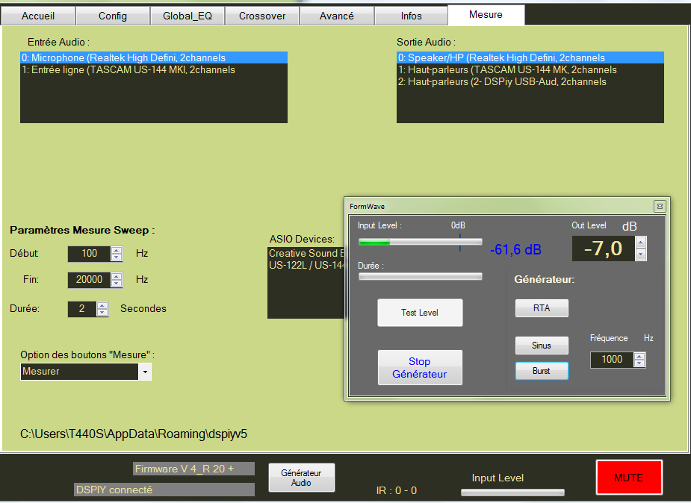This screenshot has height=503, width=691.
Task: Open the Générateur Audio window
Action: pos(301,478)
